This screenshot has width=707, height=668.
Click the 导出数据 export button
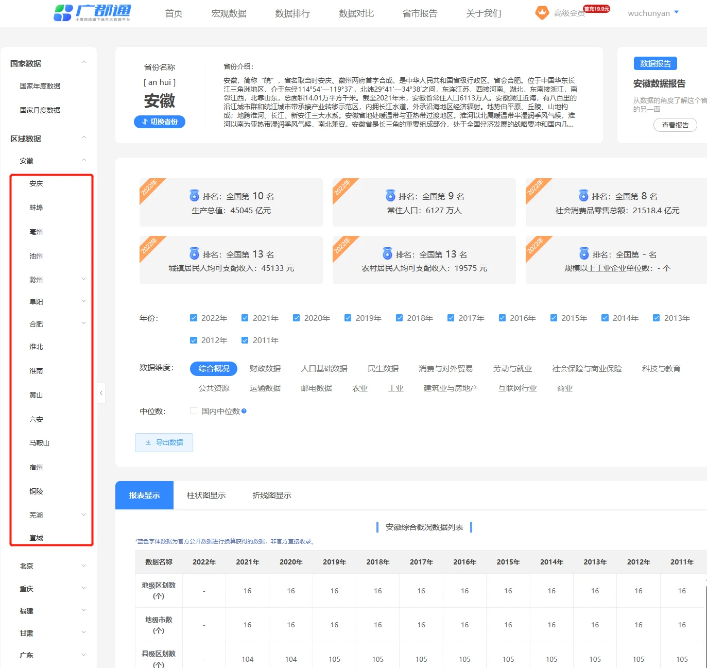click(x=164, y=442)
